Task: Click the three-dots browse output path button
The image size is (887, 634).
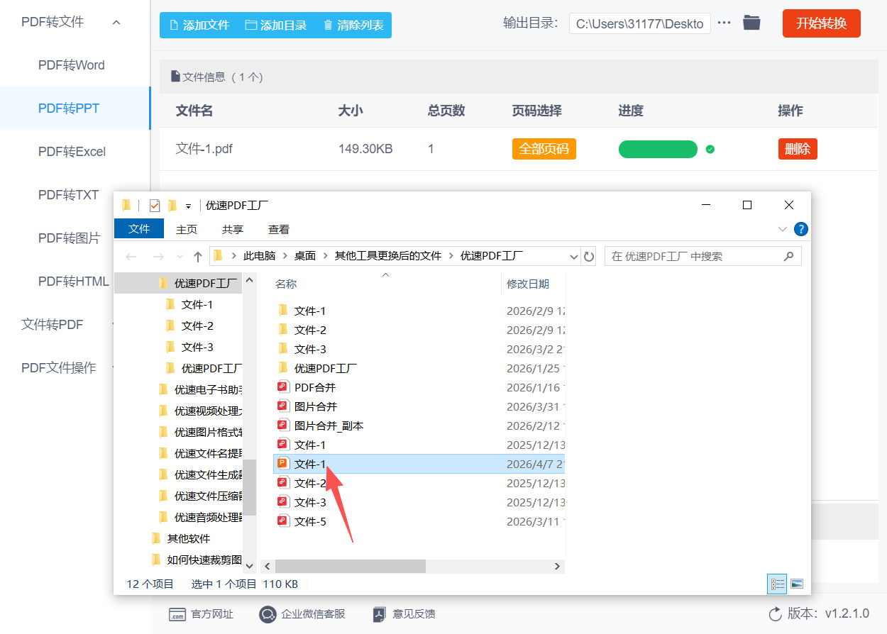Action: coord(724,23)
